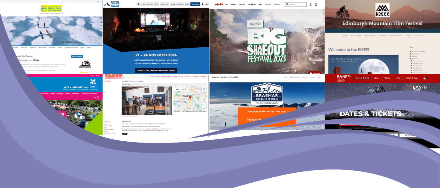Image resolution: width=440 pixels, height=188 pixels.
Task: Open Explore in Alpkit menu
Action: click(x=277, y=4)
